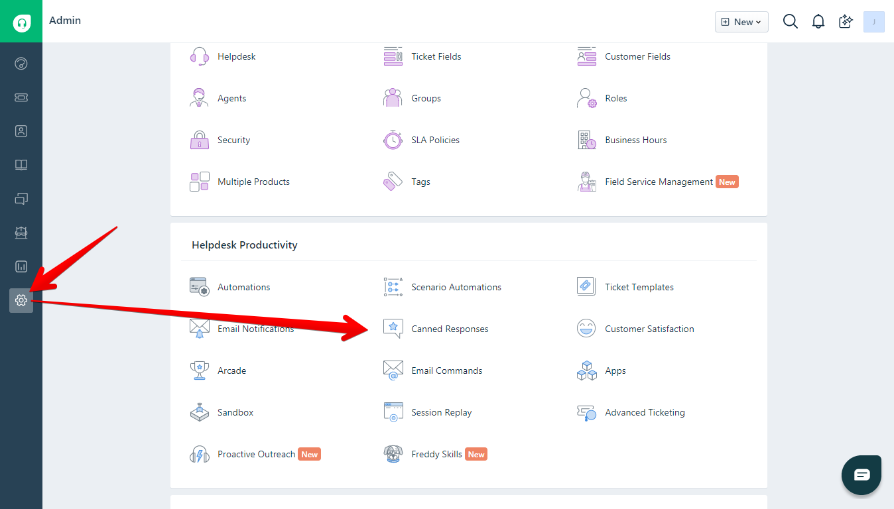Click the Advanced Ticketing icon
Image resolution: width=894 pixels, height=509 pixels.
point(587,412)
